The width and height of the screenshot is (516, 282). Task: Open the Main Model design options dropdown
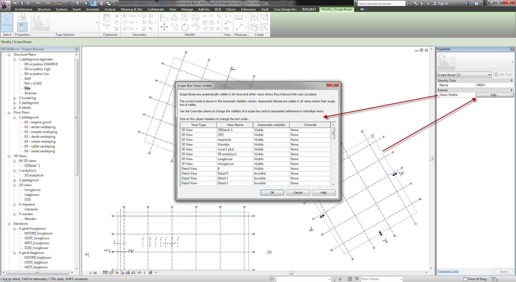pyautogui.click(x=401, y=279)
